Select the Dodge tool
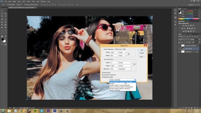 pyautogui.click(x=6, y=27)
